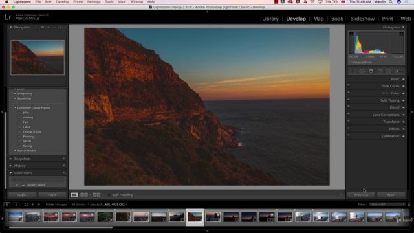The image size is (414, 233).
Task: Select the Adjustment Brush tool
Action: [399, 71]
